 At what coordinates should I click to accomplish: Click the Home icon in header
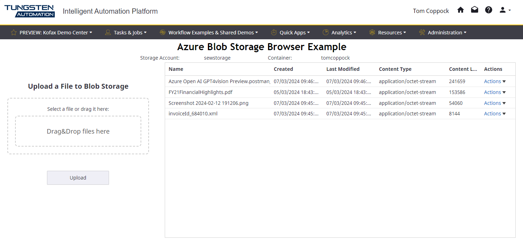(461, 10)
